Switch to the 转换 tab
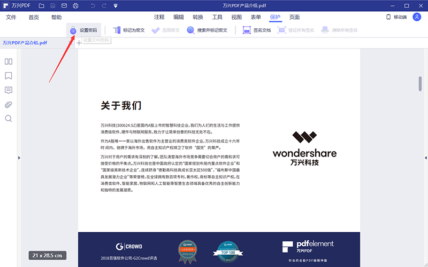The height and width of the screenshot is (267, 428). [198, 17]
